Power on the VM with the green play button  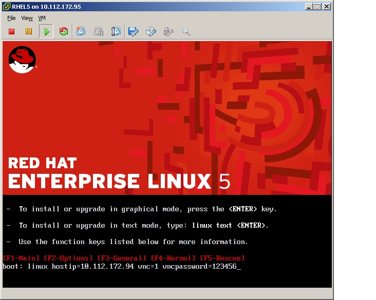47,31
